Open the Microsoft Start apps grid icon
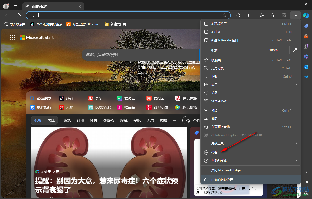The height and width of the screenshot is (199, 312). 13,37
